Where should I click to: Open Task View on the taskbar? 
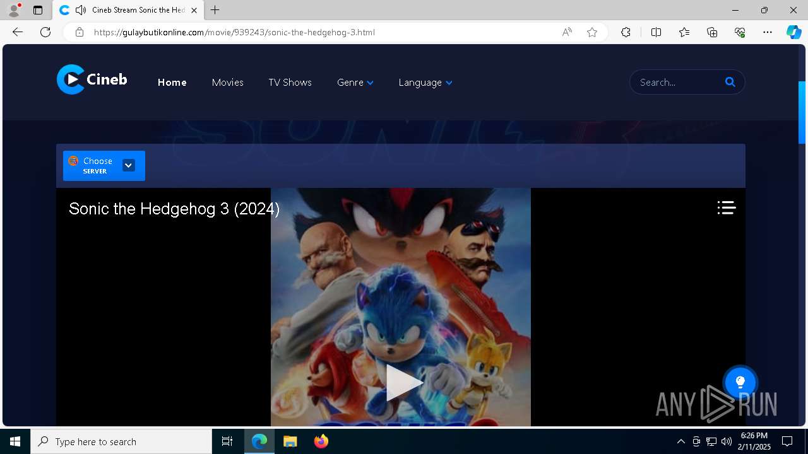click(x=227, y=441)
